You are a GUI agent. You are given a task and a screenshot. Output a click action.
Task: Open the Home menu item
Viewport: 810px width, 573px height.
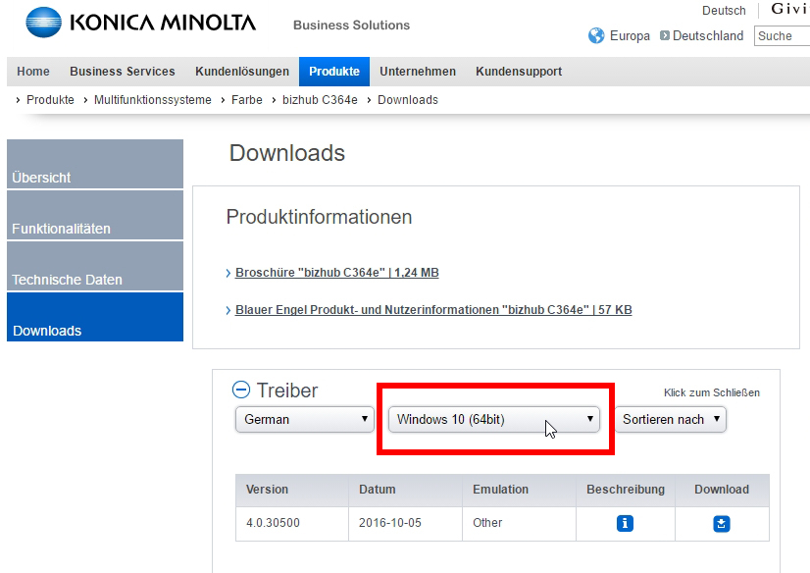(33, 72)
